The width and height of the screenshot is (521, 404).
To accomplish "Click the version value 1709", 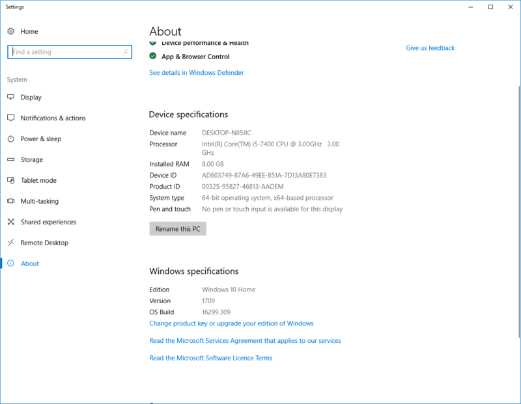I will pos(208,301).
